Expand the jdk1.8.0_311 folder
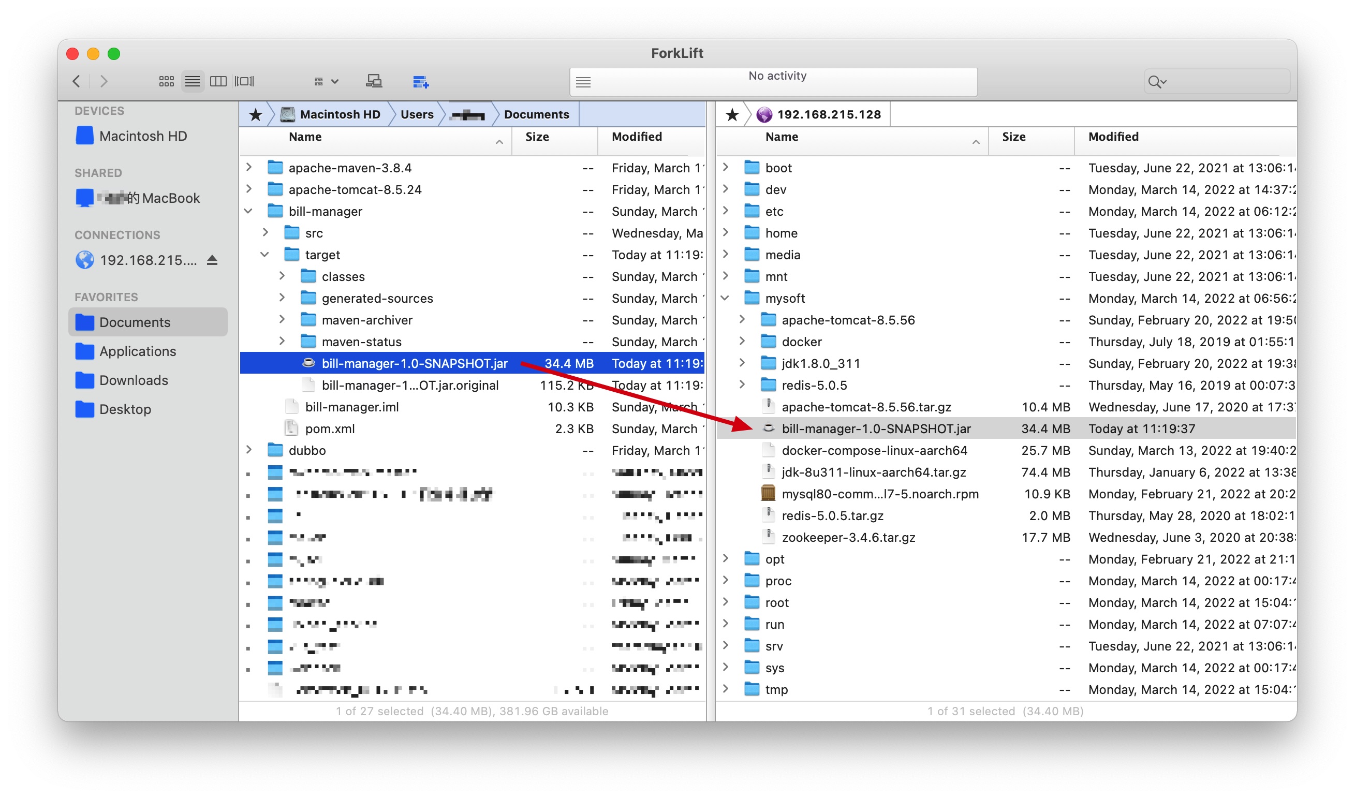 tap(743, 362)
